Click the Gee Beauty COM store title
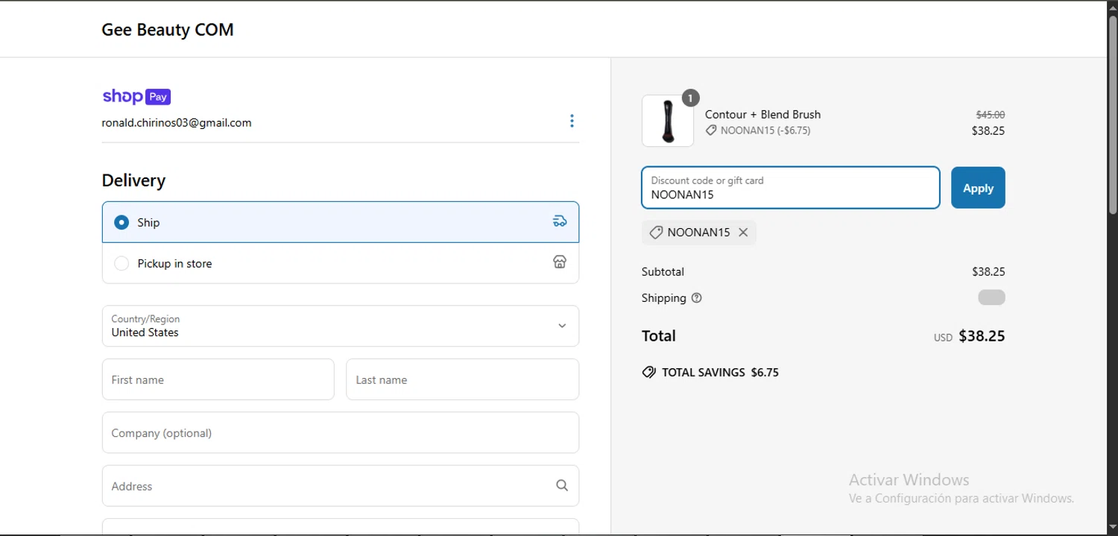Screen dimensions: 1118x536 coord(168,30)
